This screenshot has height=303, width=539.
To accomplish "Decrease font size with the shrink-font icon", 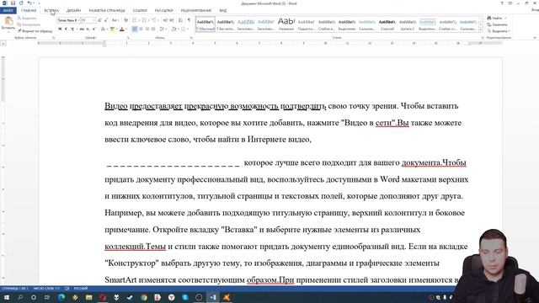I will (106, 20).
